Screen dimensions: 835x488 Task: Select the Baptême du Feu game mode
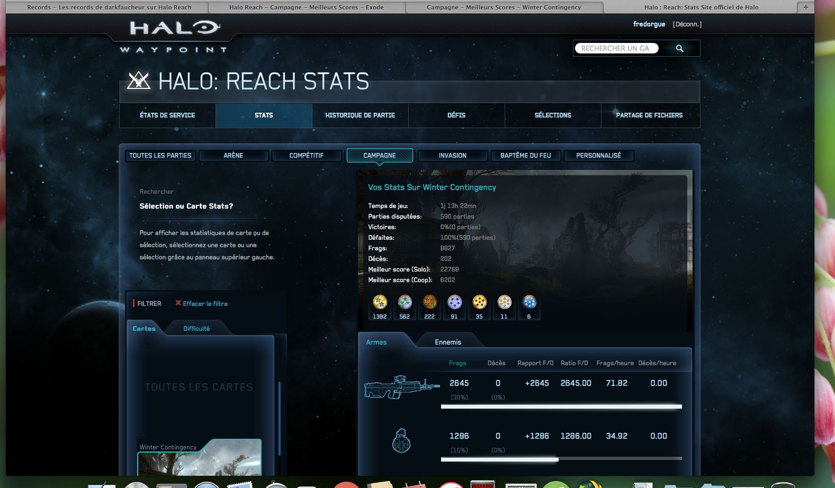[525, 156]
